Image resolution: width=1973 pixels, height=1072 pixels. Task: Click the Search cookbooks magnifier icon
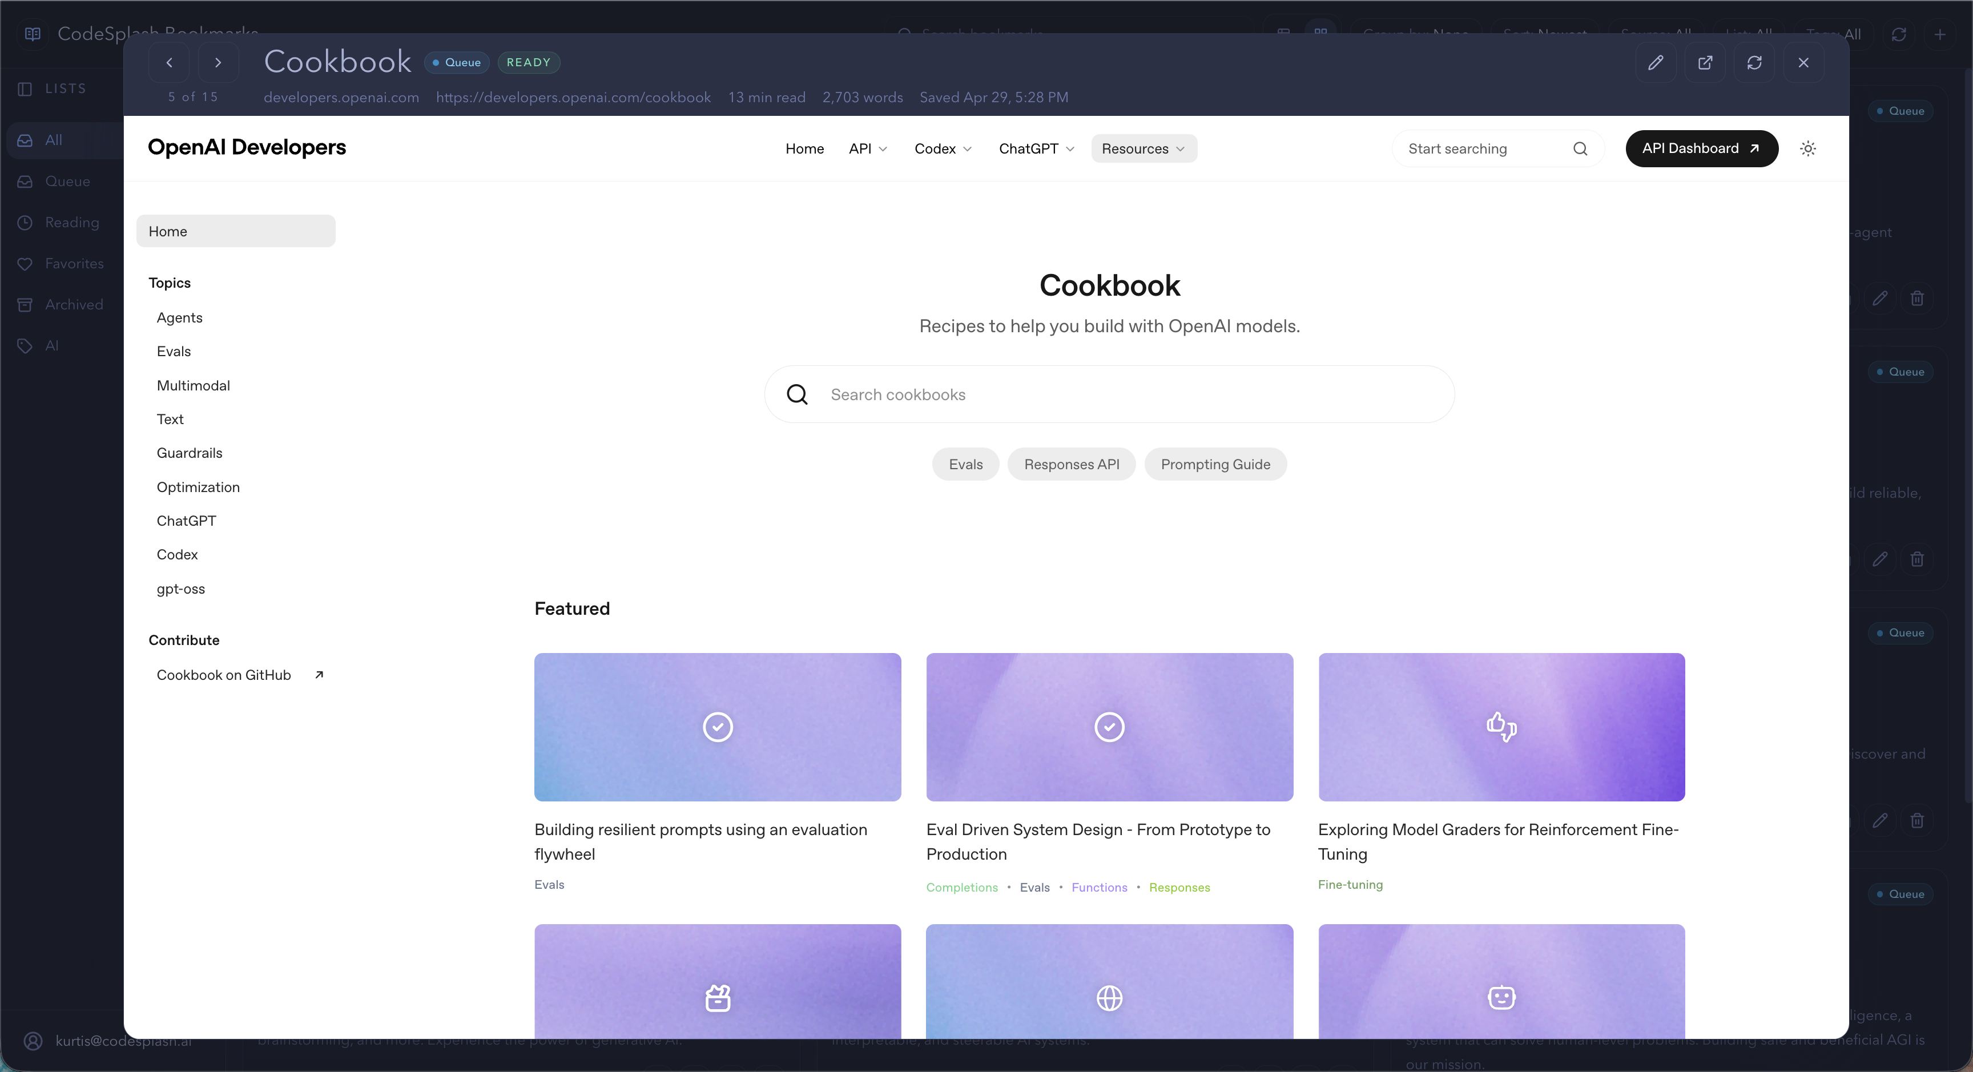click(x=798, y=394)
